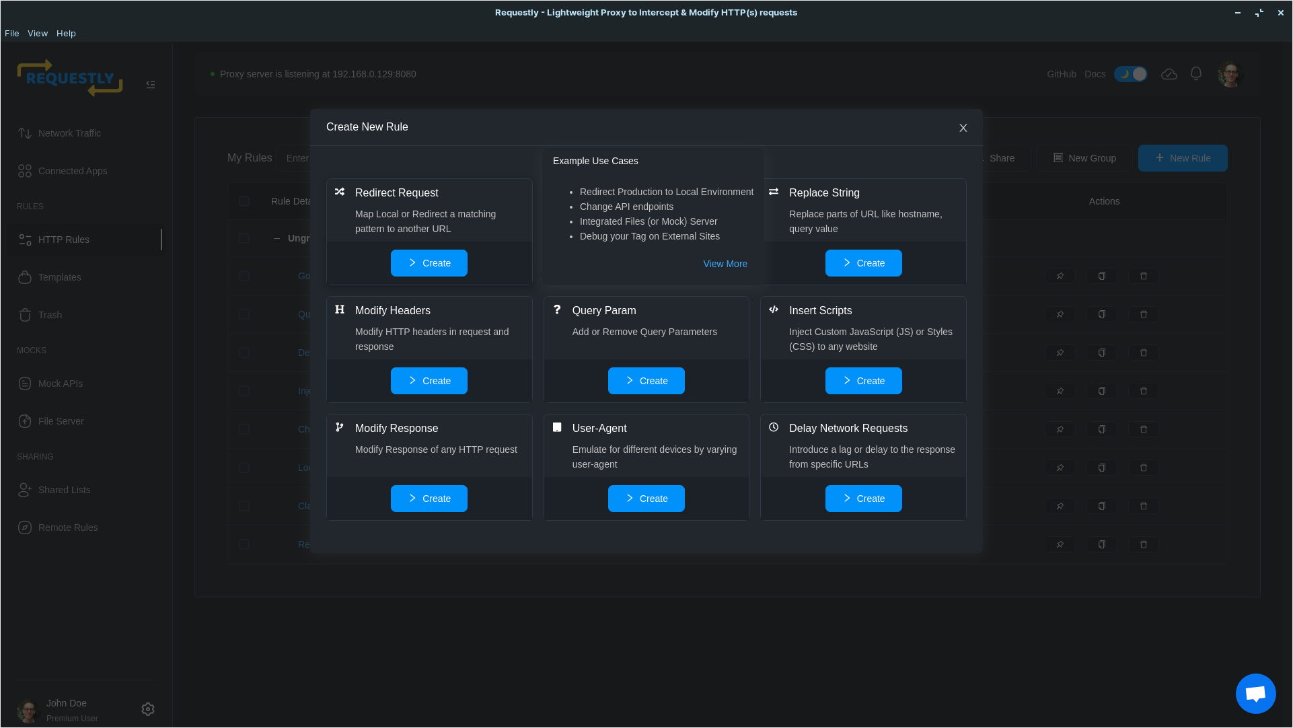
Task: Open the settings gear next to John Doe
Action: [x=148, y=709]
